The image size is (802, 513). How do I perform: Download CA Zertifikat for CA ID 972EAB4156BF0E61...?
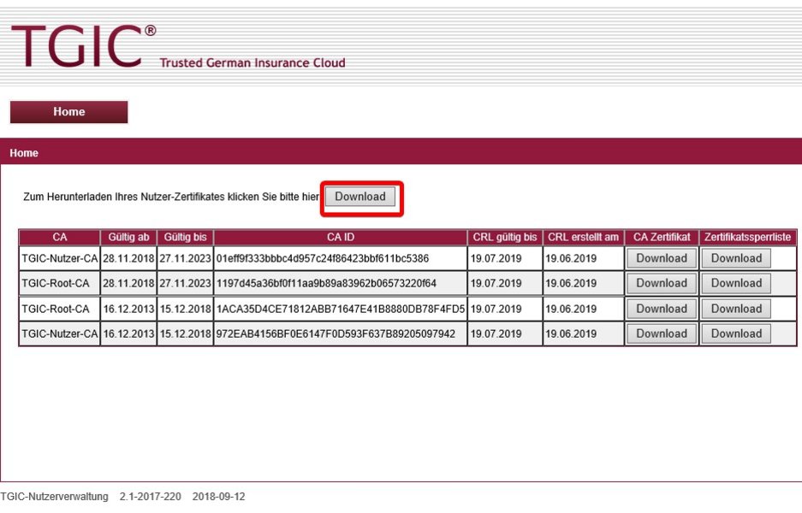[x=662, y=334]
